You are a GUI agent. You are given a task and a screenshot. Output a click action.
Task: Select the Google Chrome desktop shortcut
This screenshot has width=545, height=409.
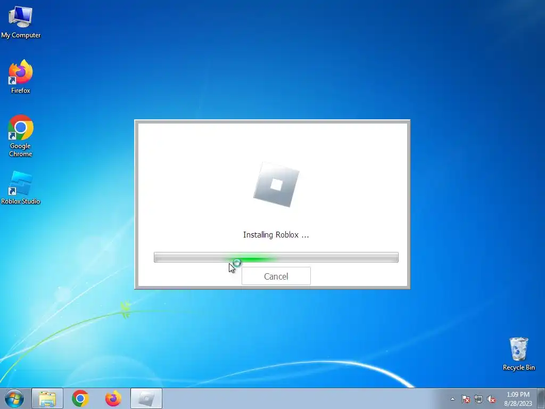tap(21, 136)
